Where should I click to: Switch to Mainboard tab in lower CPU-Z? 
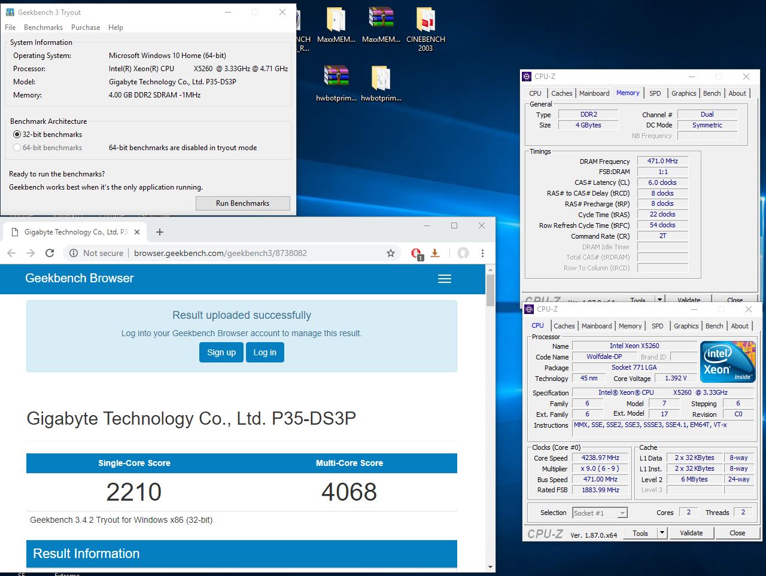pyautogui.click(x=597, y=326)
